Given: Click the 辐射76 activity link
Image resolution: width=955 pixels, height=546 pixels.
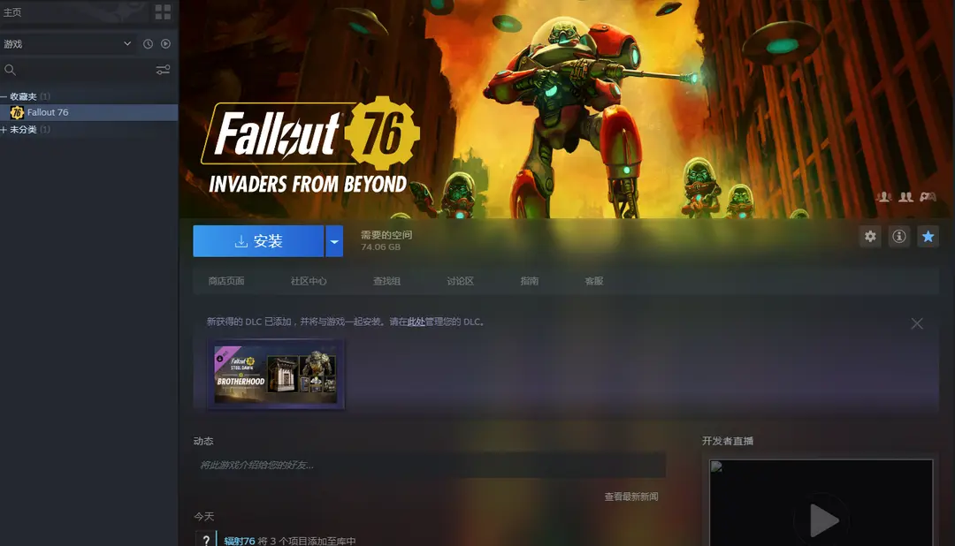Looking at the screenshot, I should pyautogui.click(x=240, y=541).
